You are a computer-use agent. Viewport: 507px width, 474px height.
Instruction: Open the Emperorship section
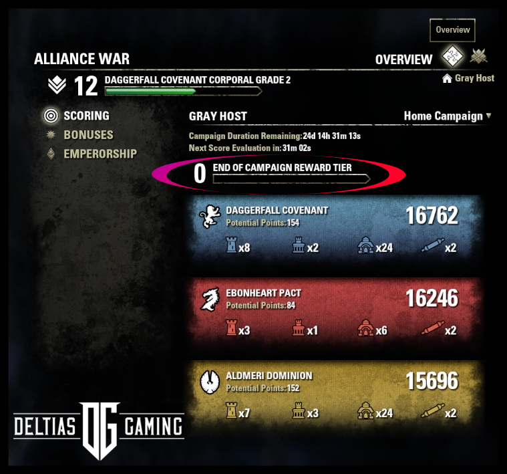tap(100, 154)
